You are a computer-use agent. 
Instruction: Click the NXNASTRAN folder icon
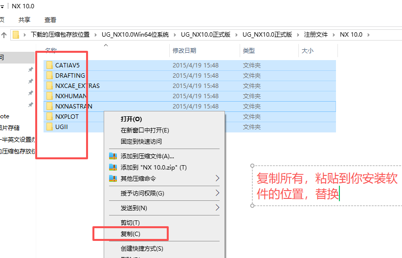click(x=49, y=107)
